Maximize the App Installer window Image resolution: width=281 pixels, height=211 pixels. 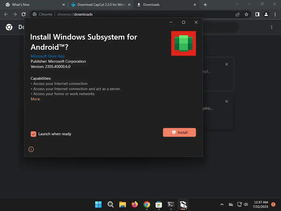[x=184, y=22]
